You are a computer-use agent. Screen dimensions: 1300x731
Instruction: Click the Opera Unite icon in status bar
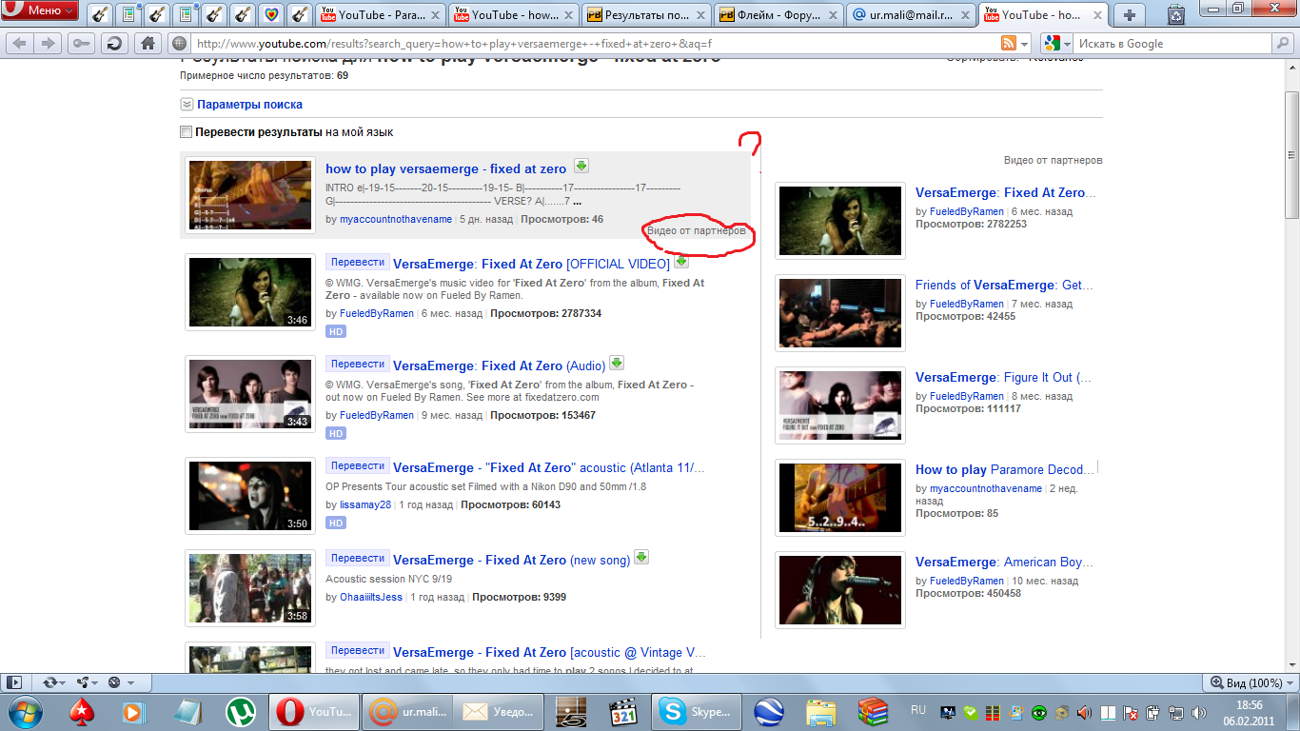tap(81, 682)
